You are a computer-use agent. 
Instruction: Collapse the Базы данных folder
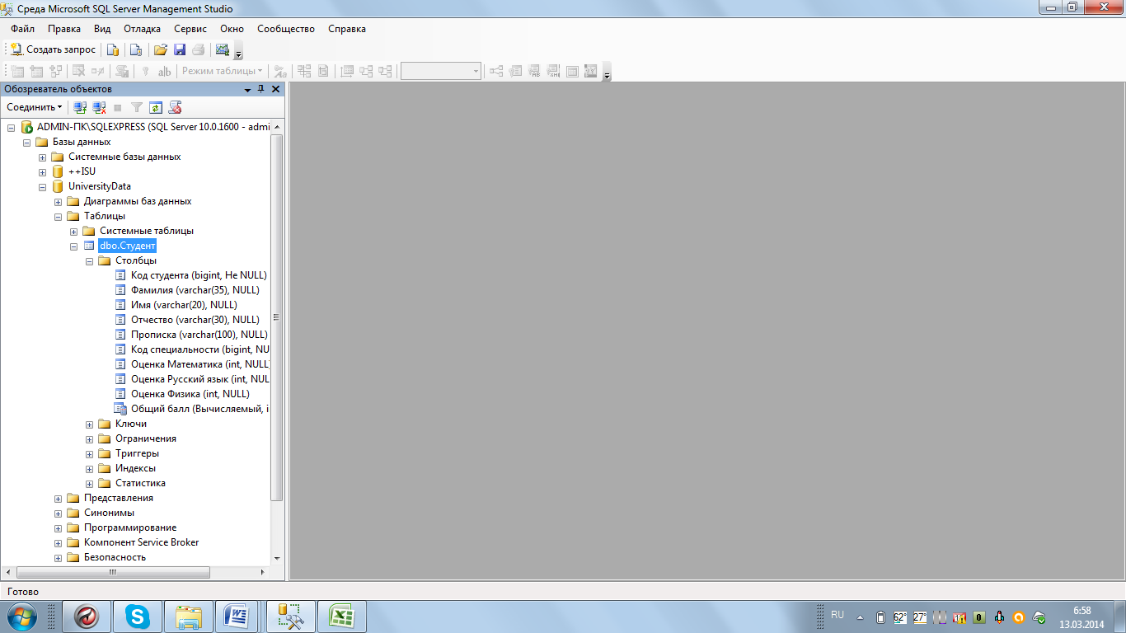tap(27, 143)
